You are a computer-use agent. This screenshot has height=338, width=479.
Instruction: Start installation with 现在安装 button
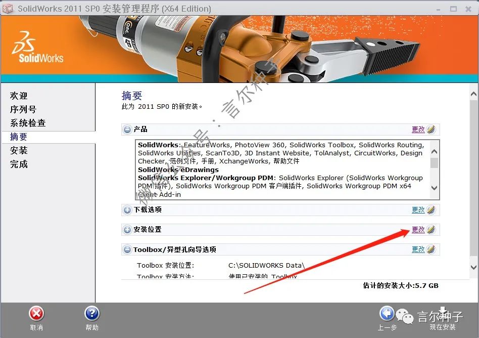[x=443, y=320]
